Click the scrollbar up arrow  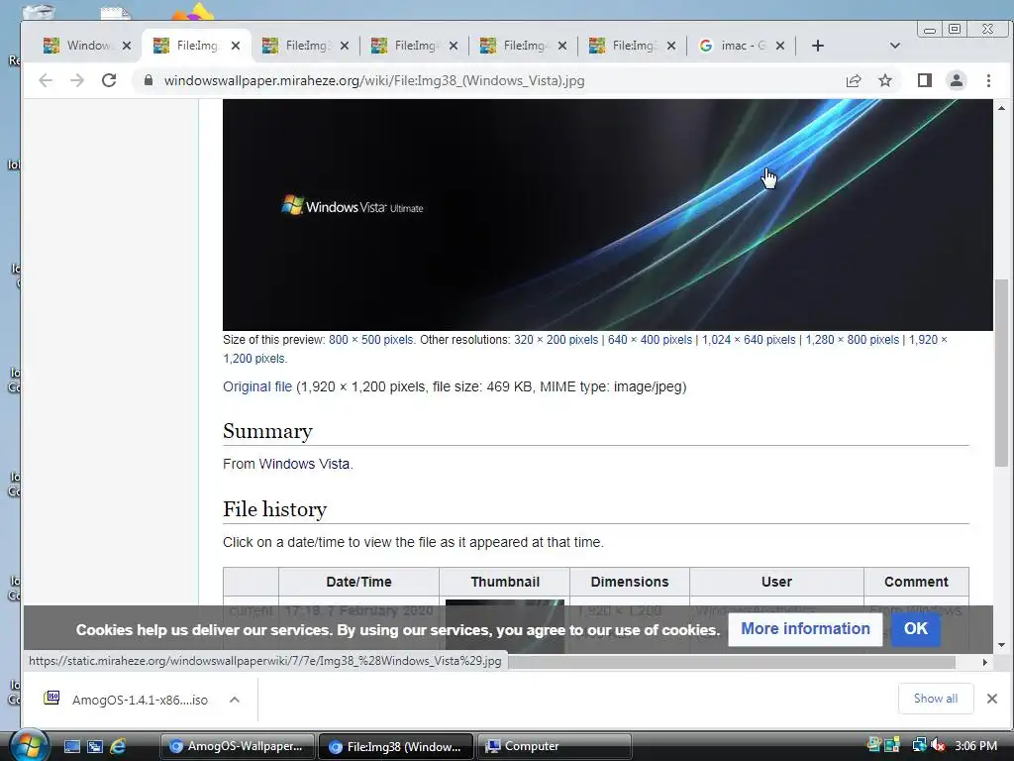(x=1001, y=108)
